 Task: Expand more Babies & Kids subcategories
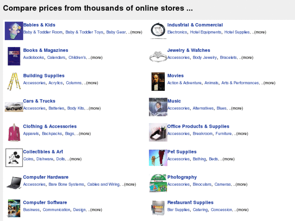[x=136, y=32]
